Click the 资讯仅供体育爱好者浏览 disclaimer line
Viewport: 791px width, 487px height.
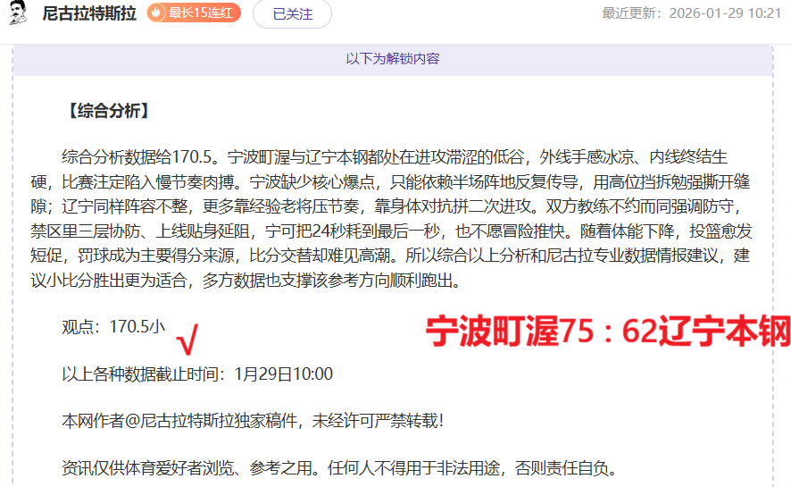tap(339, 467)
